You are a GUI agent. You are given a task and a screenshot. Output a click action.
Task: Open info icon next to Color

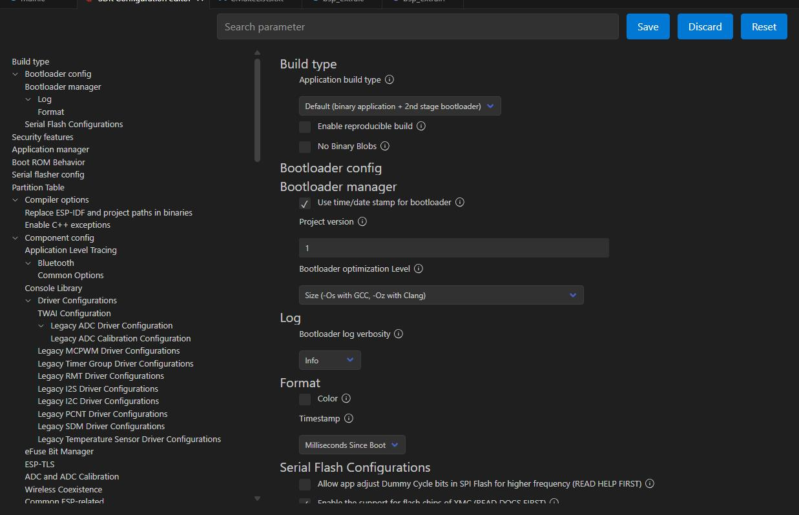pyautogui.click(x=346, y=398)
